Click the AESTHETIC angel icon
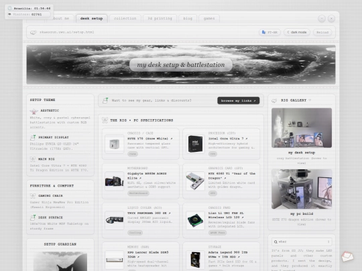362x271 pixels. pyautogui.click(x=34, y=111)
